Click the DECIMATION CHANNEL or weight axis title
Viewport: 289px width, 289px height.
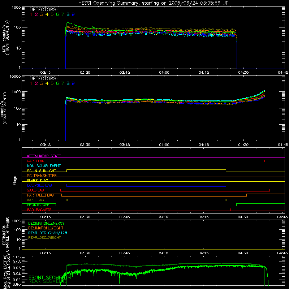pos(5,234)
